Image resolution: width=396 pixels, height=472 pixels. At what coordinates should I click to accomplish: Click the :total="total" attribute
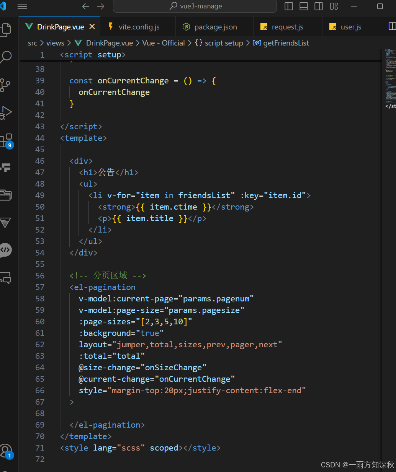click(x=112, y=356)
